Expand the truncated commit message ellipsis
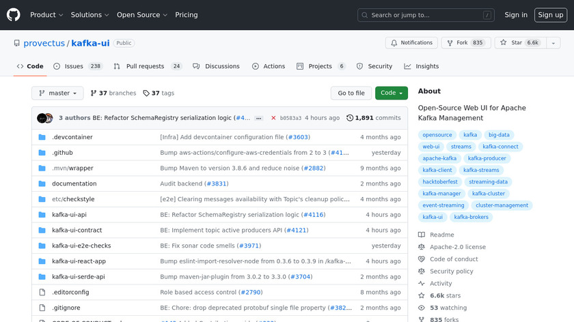This screenshot has height=322, width=574. pos(258,118)
